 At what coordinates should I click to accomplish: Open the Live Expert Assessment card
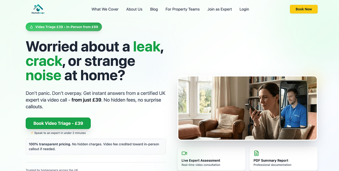211,159
